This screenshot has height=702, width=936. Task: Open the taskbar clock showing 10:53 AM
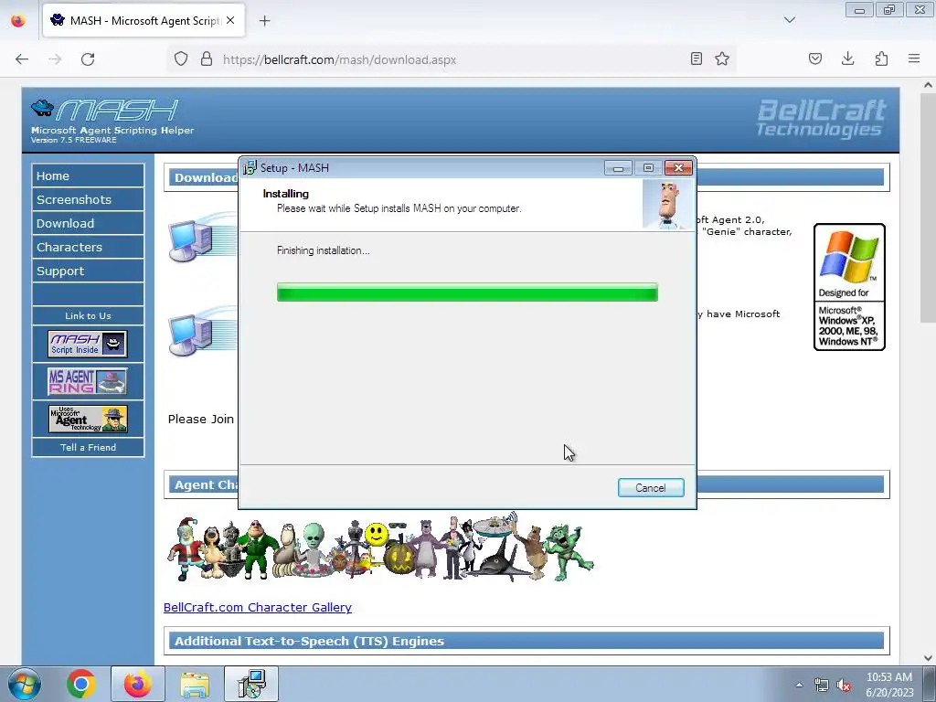889,685
